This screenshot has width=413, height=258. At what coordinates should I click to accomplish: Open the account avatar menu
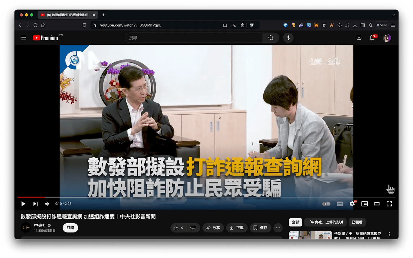(x=387, y=38)
